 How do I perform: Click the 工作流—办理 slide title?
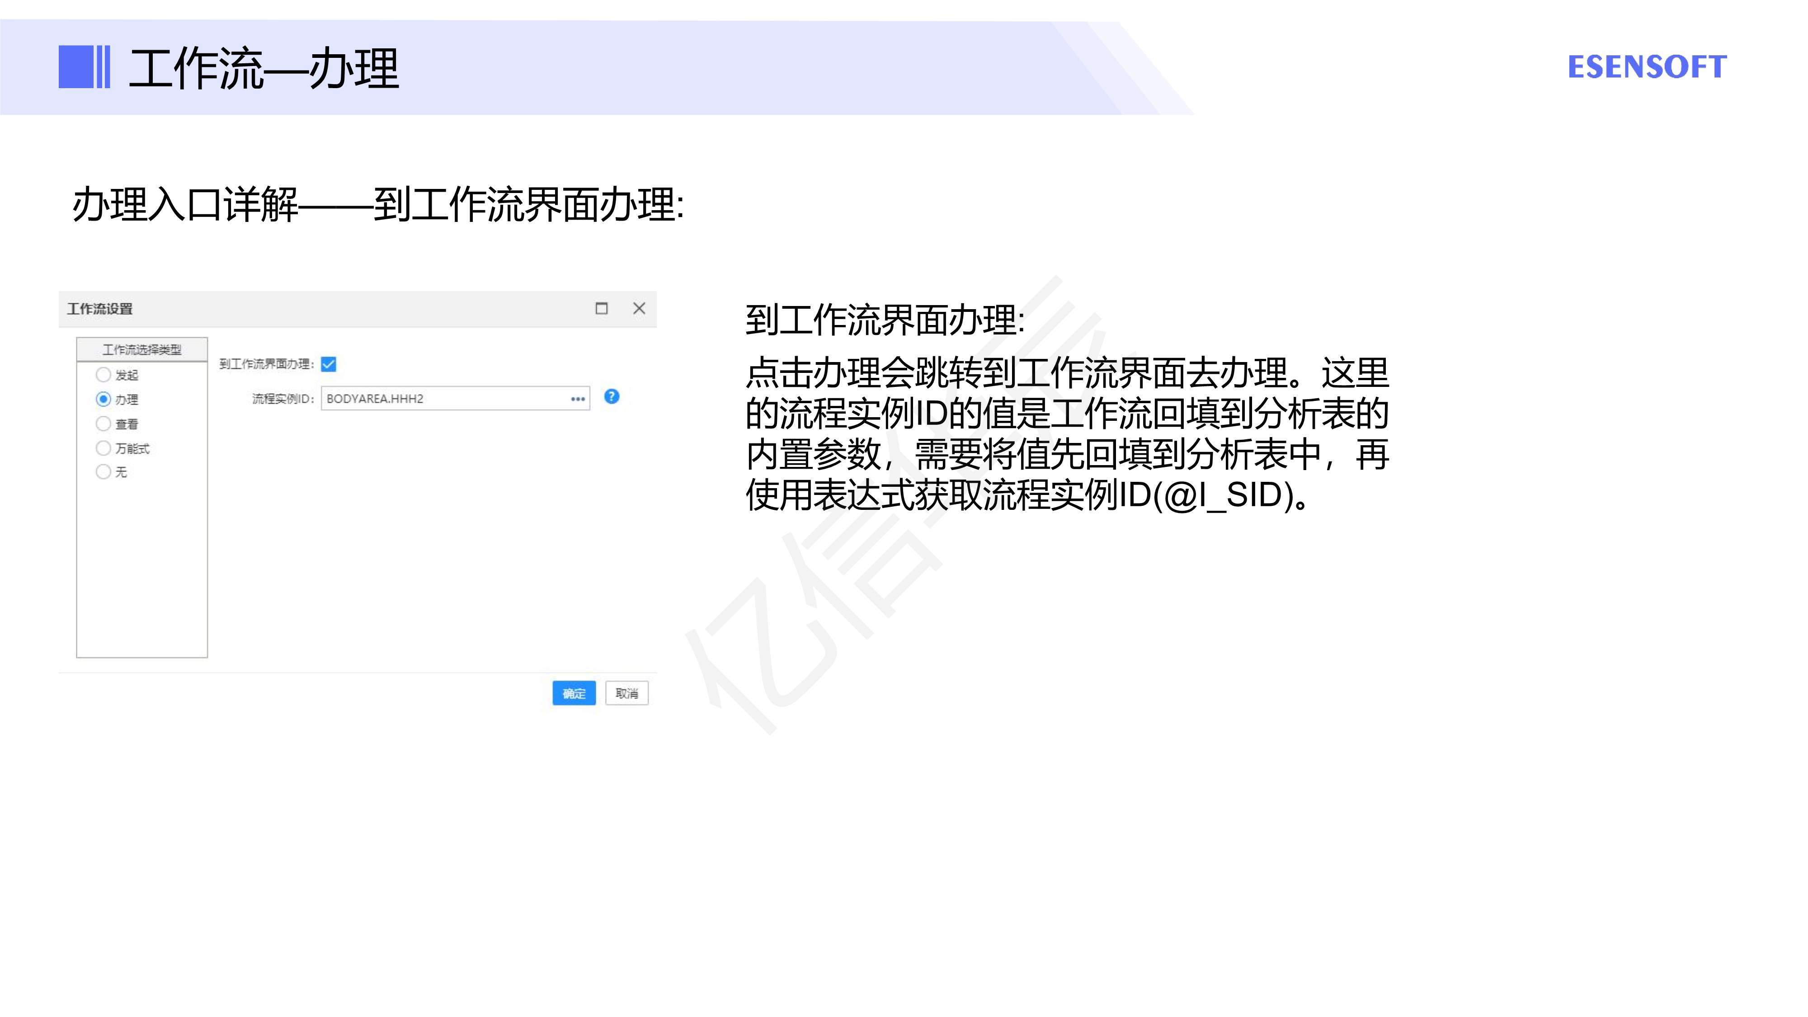tap(264, 69)
